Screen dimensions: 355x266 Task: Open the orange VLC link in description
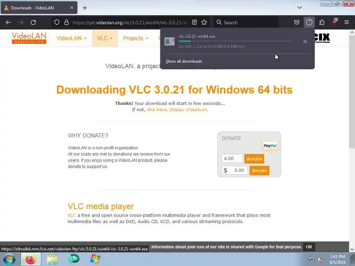click(71, 215)
